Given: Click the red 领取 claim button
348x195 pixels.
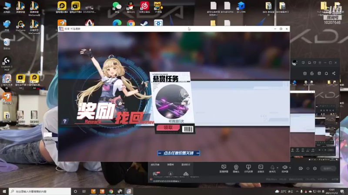Looking at the screenshot, I should pos(168,127).
